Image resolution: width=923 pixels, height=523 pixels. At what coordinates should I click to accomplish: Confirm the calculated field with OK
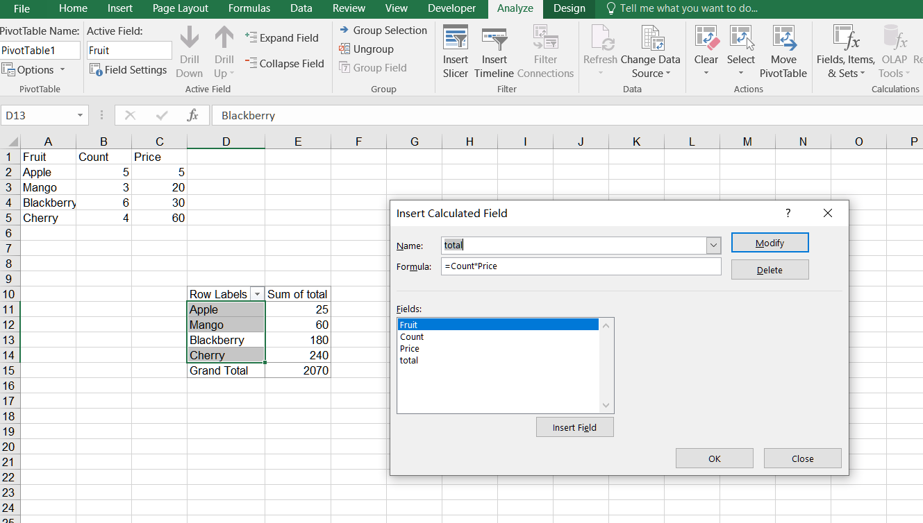coord(714,458)
